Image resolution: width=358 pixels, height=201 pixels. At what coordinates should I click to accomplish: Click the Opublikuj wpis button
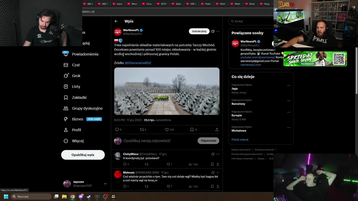point(83,155)
